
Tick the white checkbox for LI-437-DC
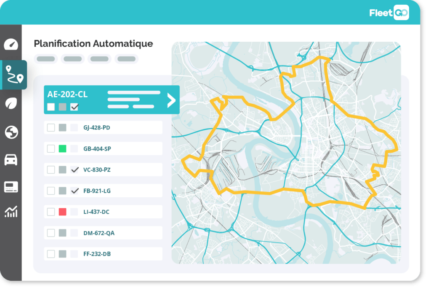pos(51,212)
